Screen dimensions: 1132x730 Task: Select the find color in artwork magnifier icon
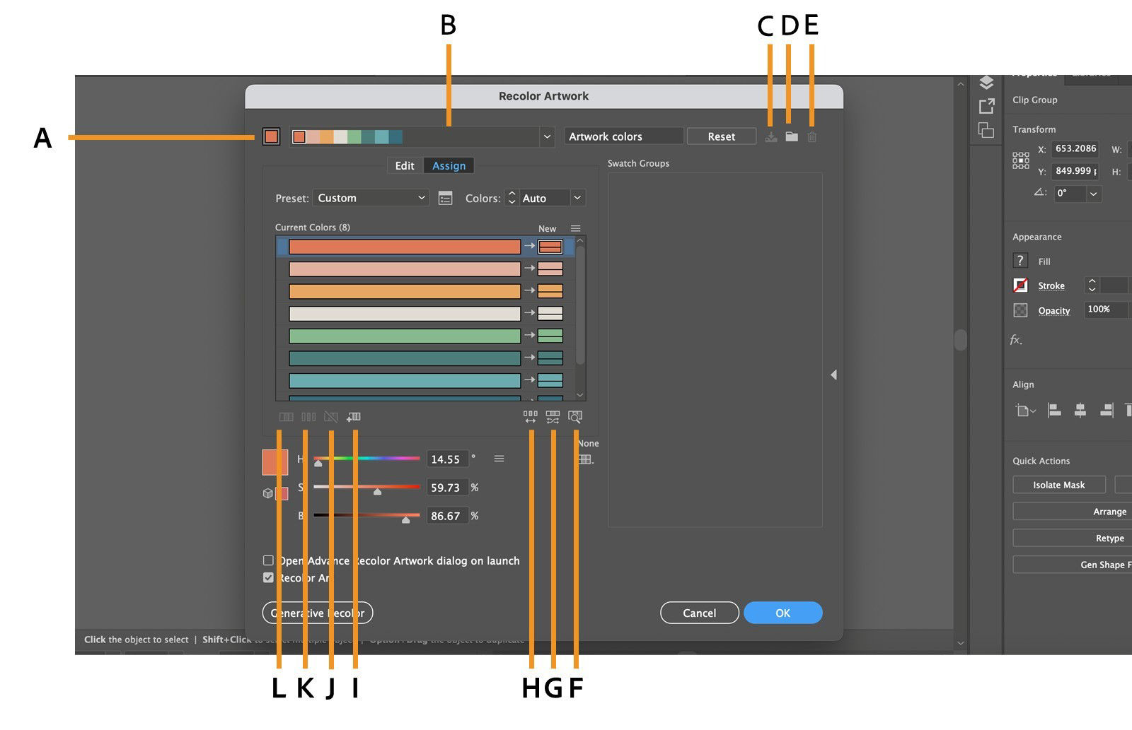point(576,417)
